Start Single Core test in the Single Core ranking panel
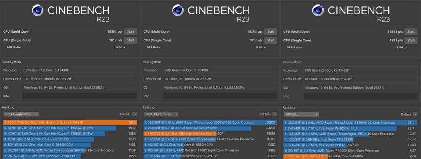 coord(130,40)
